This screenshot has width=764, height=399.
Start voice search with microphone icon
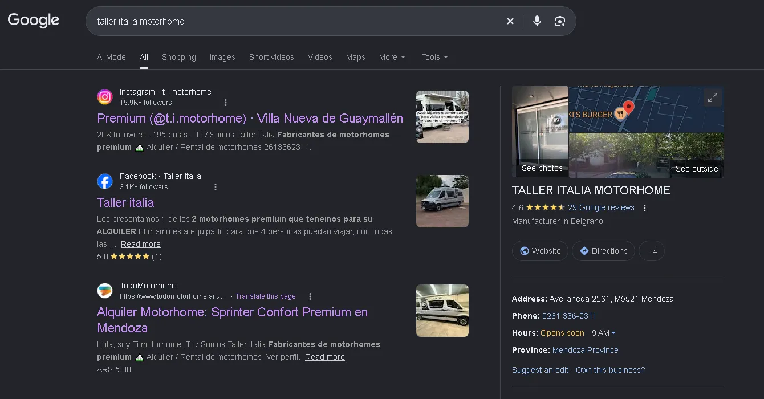pyautogui.click(x=537, y=21)
